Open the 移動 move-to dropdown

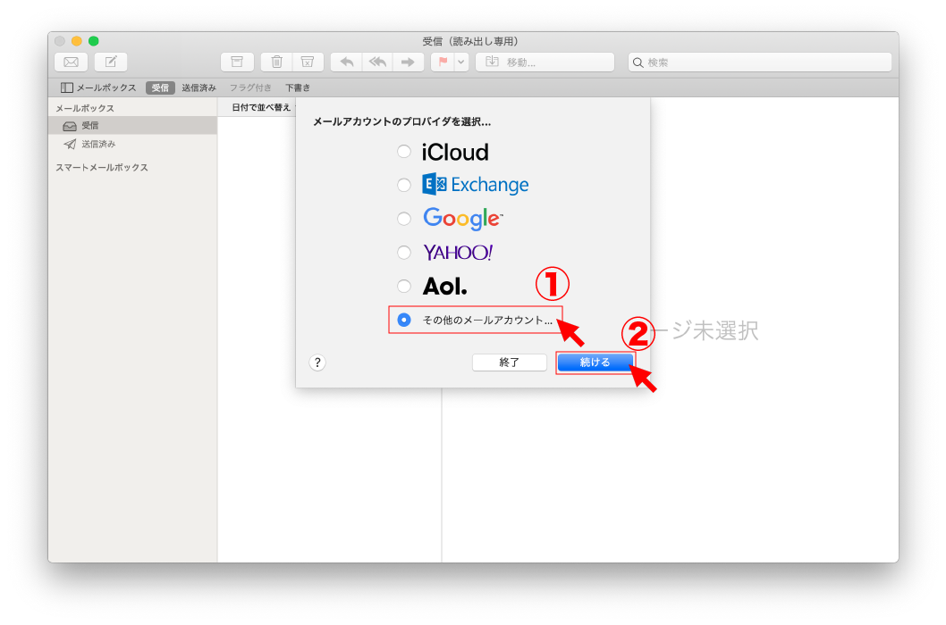[x=545, y=62]
